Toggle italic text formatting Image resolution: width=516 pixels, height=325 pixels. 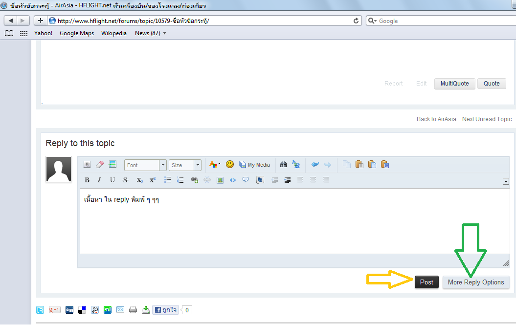(x=99, y=180)
